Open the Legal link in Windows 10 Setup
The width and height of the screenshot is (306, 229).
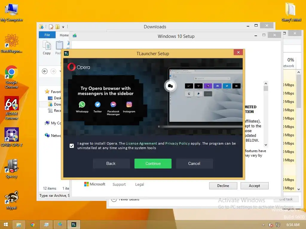point(140,184)
